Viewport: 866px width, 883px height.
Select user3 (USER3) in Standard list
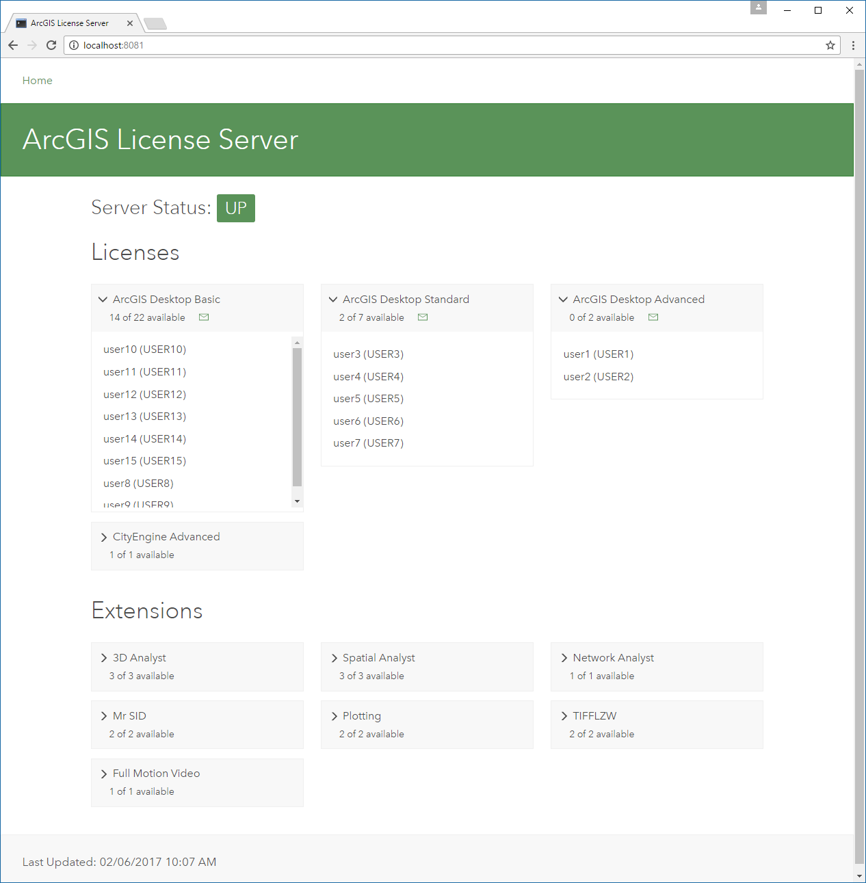(x=369, y=354)
